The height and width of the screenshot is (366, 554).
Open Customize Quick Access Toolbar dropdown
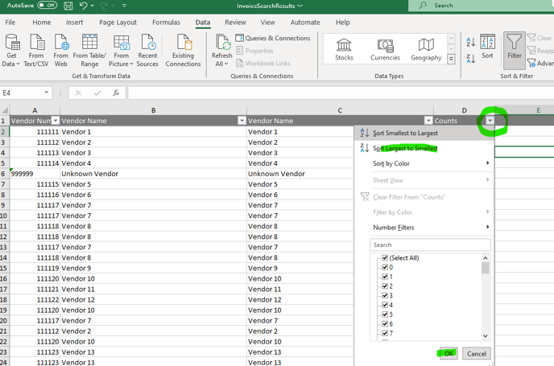124,6
